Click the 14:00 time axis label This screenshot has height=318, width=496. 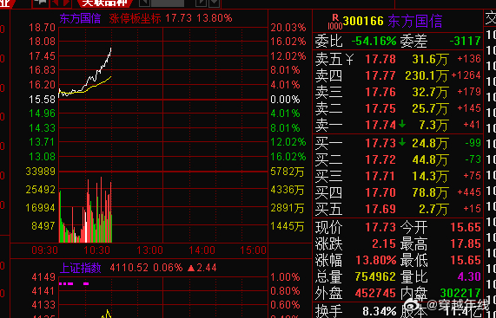[202, 250]
